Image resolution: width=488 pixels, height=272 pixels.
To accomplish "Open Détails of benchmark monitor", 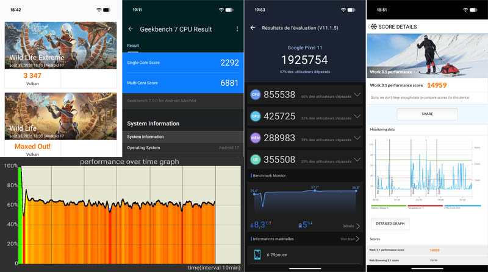I will tap(351, 226).
